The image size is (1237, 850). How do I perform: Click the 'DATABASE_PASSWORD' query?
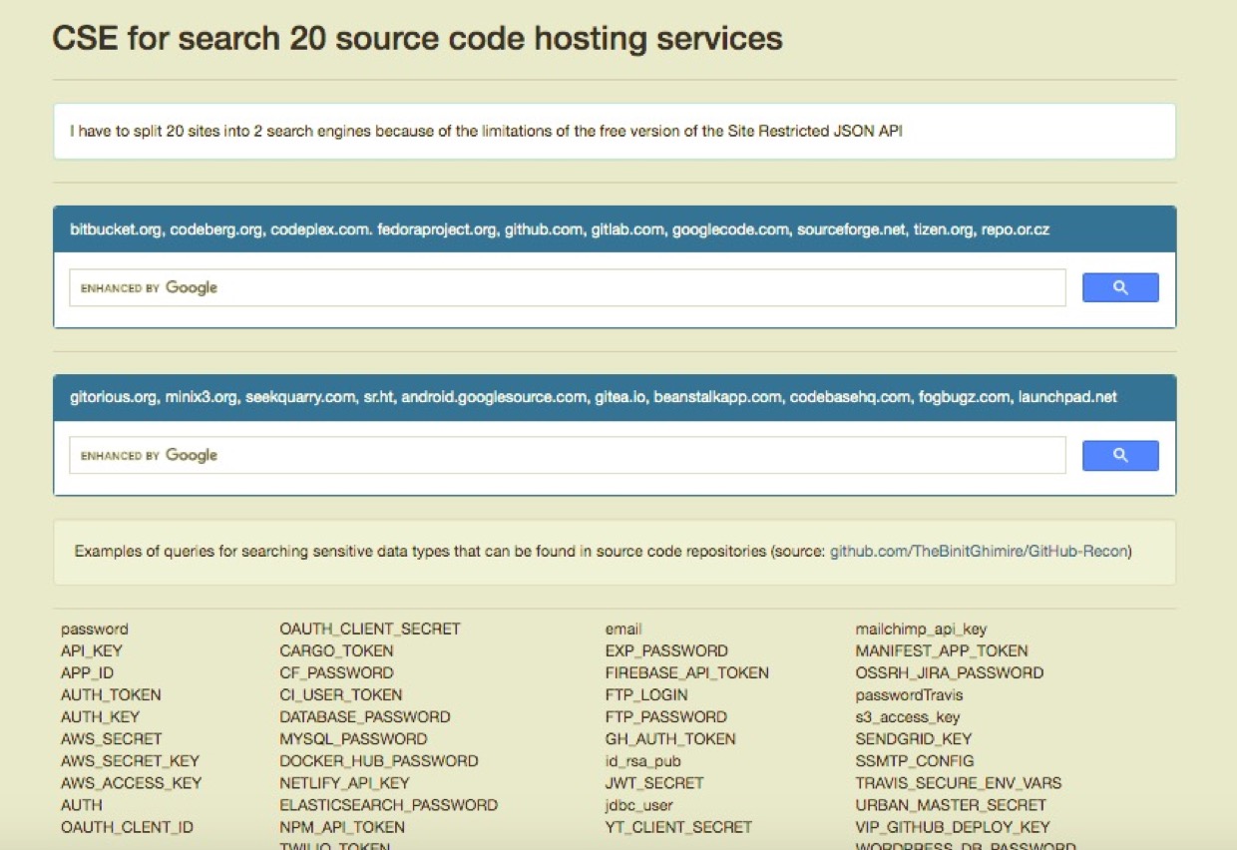tap(365, 716)
